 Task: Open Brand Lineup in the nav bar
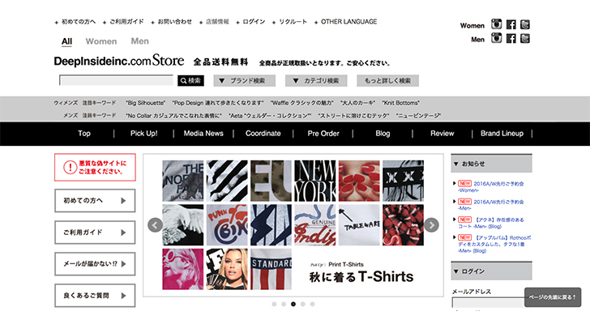(x=502, y=134)
